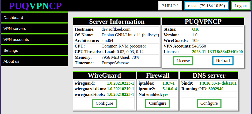Click the Firewall panel header
This screenshot has height=114, width=252.
[158, 75]
